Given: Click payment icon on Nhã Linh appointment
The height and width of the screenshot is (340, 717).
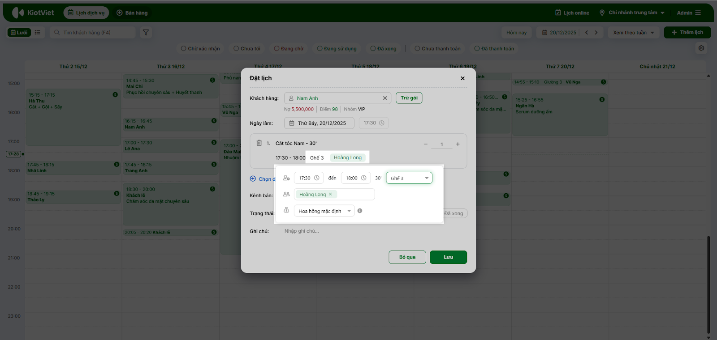Looking at the screenshot, I should click(117, 164).
